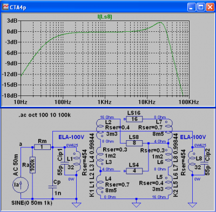Click the right ELA-100V label
The width and height of the screenshot is (216, 212).
click(193, 138)
